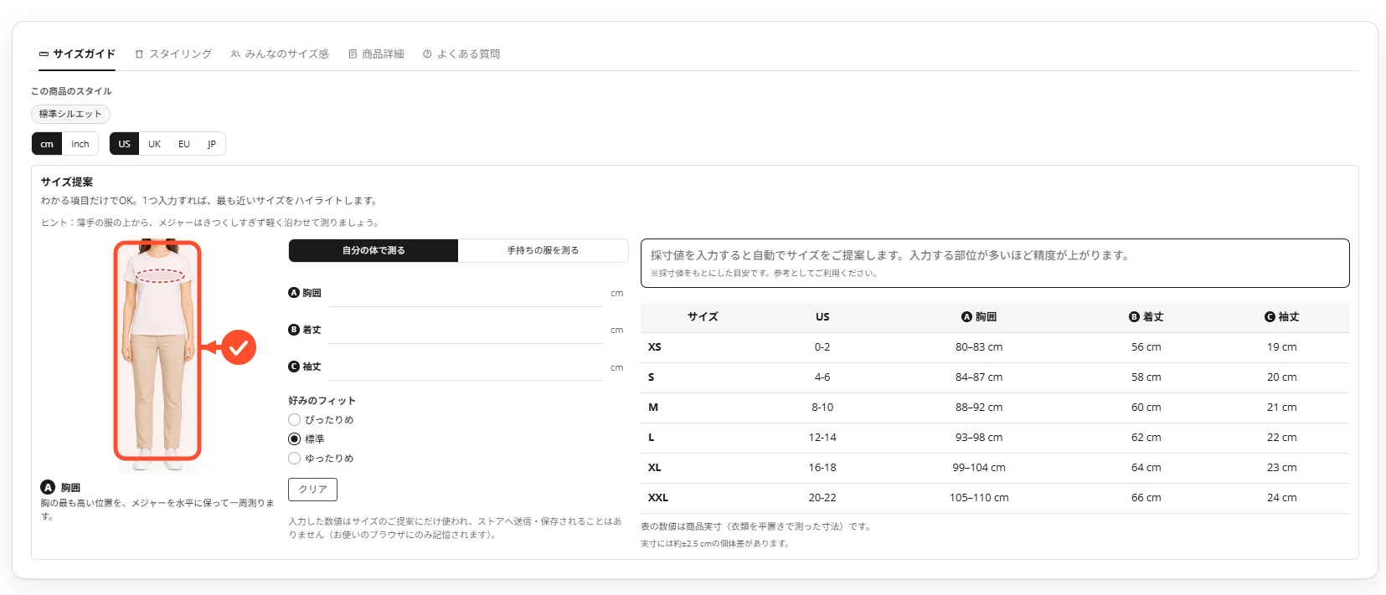
Task: Click the 袖丈 measurement input field
Action: (466, 367)
